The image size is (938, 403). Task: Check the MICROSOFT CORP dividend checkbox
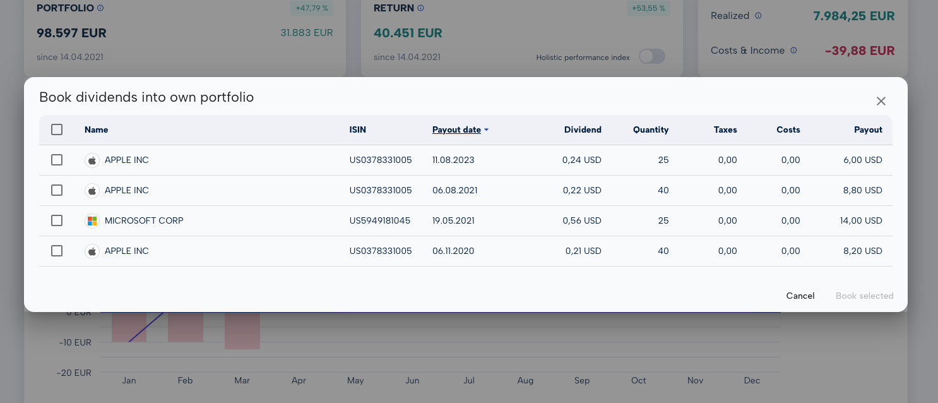coord(57,220)
